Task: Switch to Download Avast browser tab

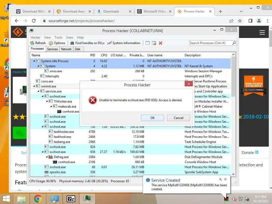Action: point(74,11)
